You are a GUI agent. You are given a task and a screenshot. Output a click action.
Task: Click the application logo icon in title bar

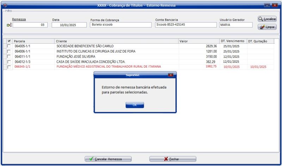pos(5,5)
